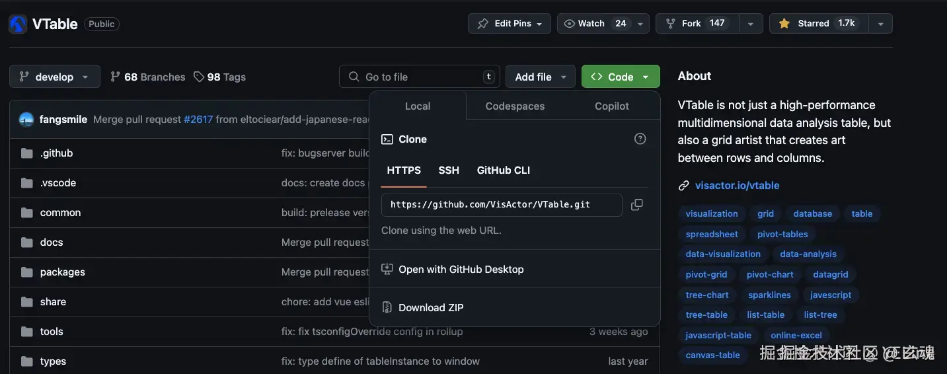Click the 68 Branches icon
Viewport: 947px width, 374px height.
click(116, 77)
